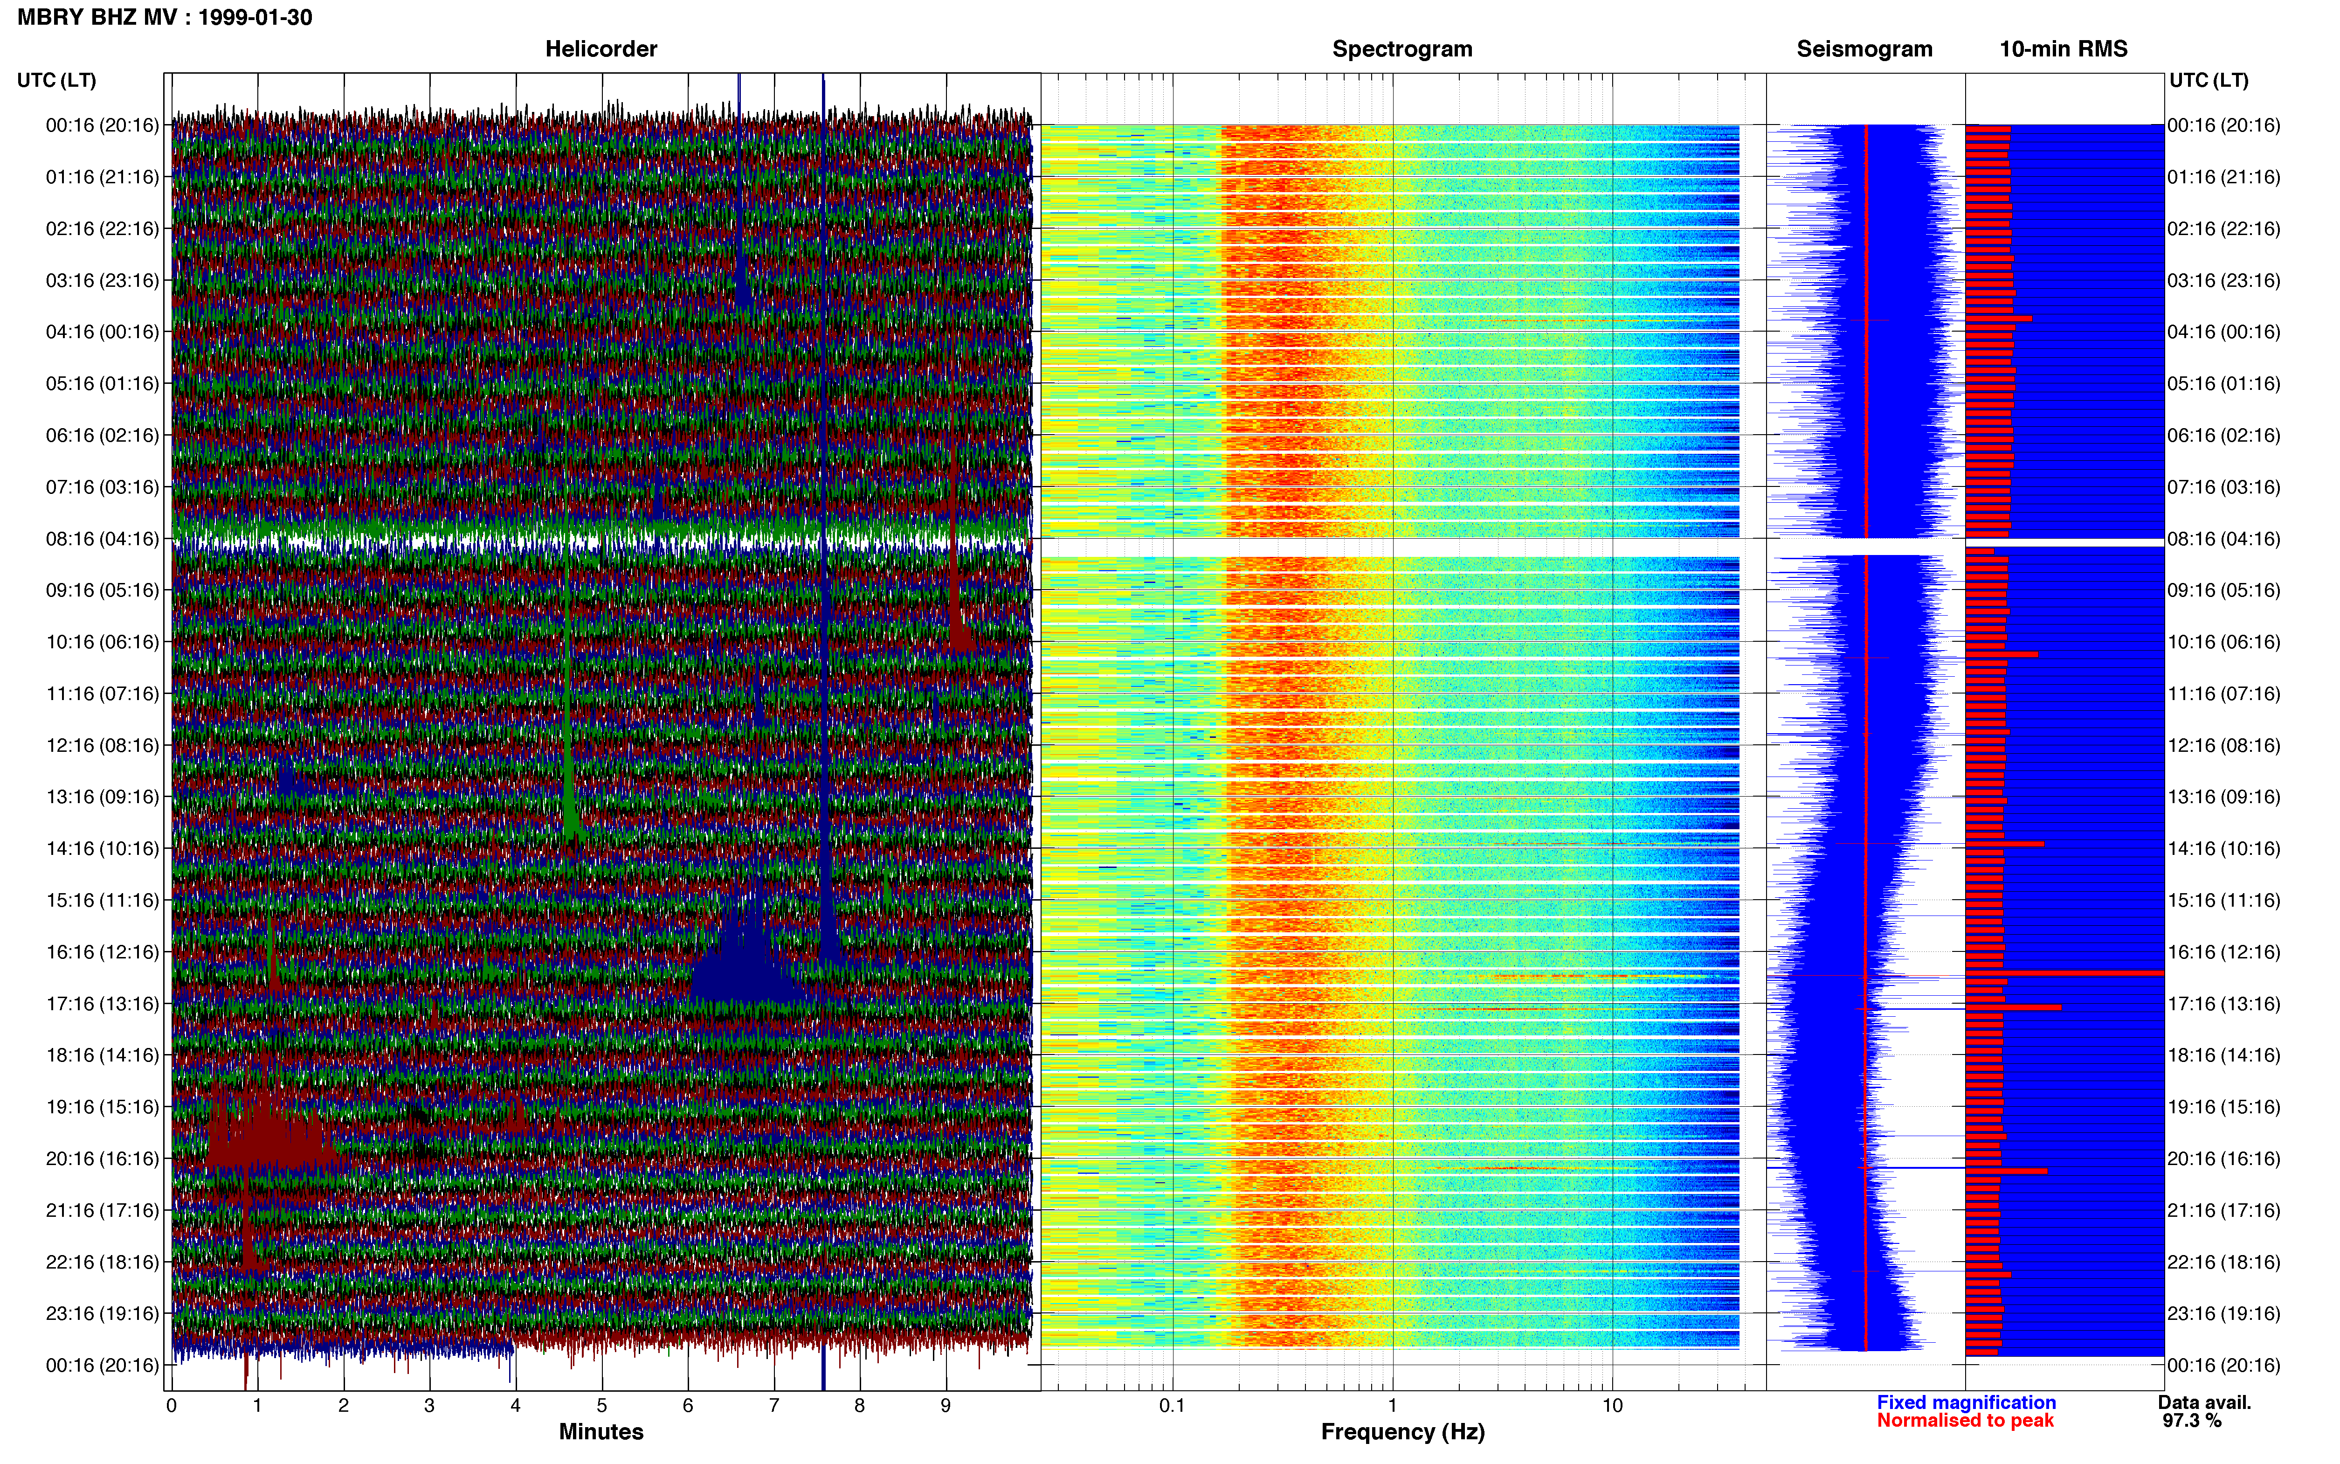Click the 'Data avail.' label
The height and width of the screenshot is (1464, 2340).
(x=2204, y=1402)
